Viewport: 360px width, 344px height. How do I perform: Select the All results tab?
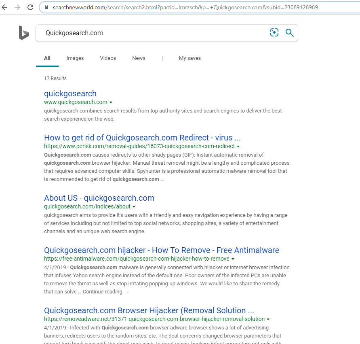47,58
